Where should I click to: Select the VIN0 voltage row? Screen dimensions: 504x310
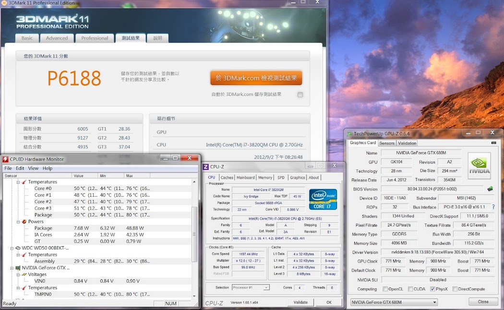tap(97, 281)
